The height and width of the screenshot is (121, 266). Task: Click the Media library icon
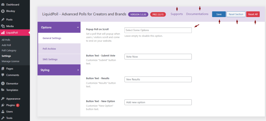point(3,26)
